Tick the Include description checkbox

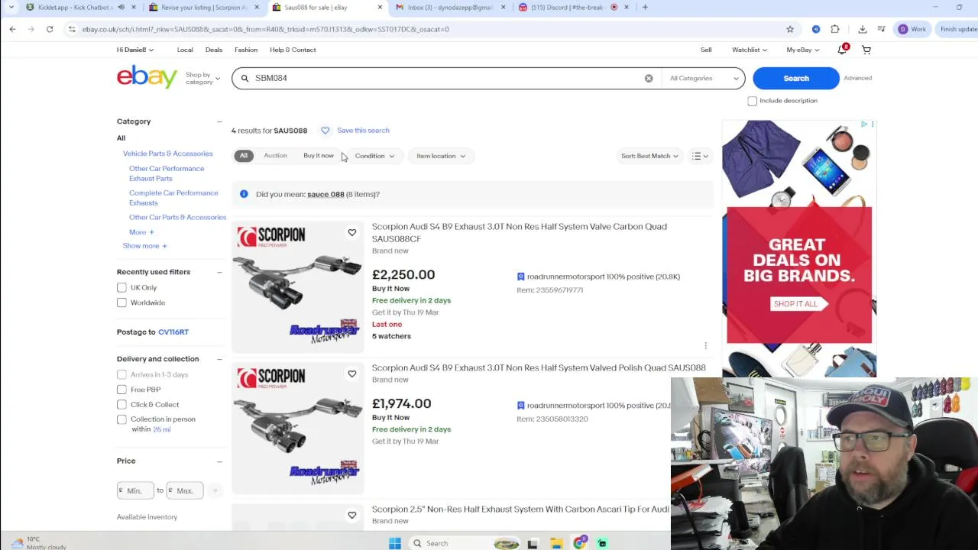752,101
